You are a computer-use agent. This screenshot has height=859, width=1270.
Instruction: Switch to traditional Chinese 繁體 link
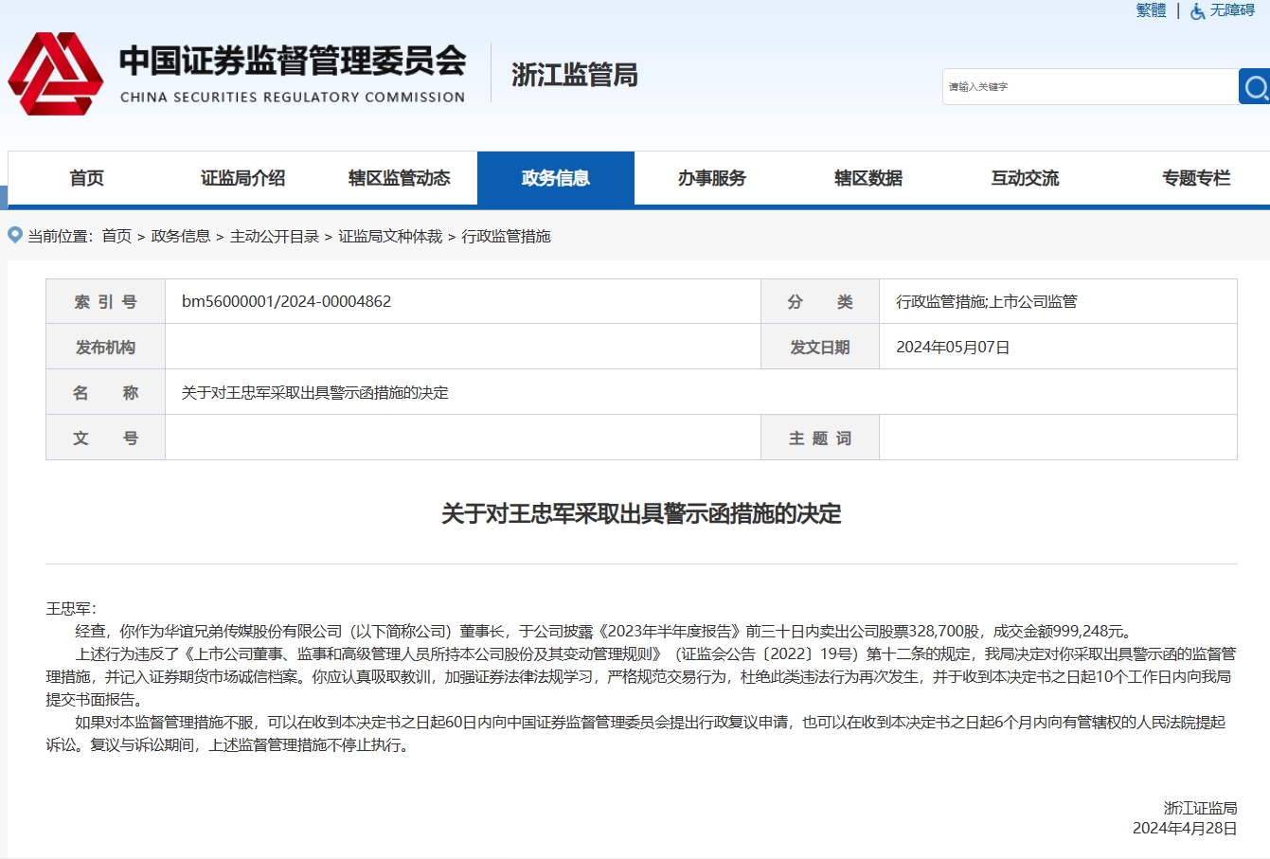[x=1151, y=10]
